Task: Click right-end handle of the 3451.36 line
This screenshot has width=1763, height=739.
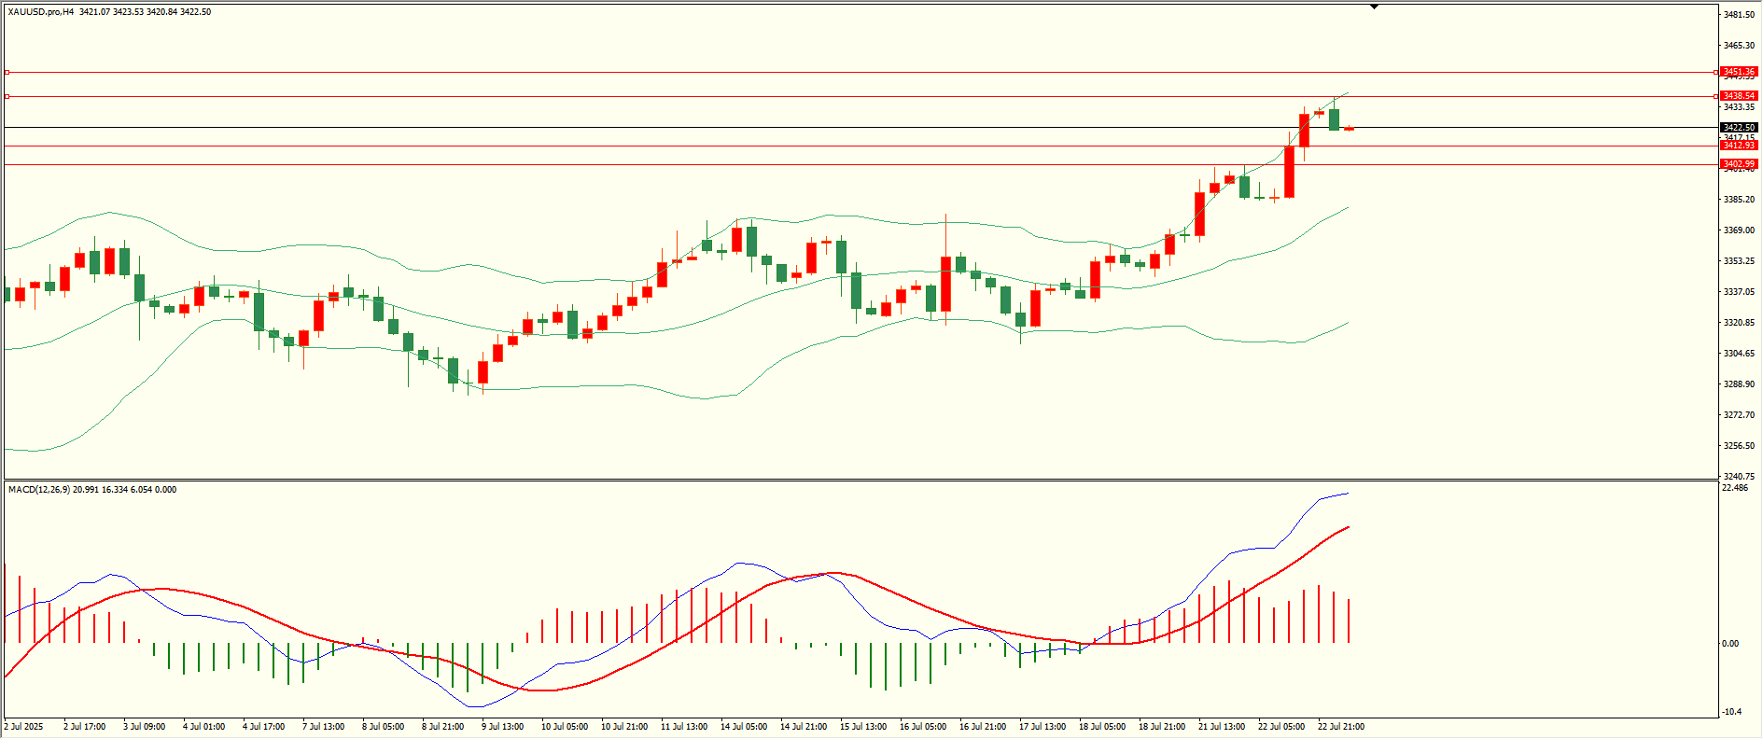Action: 1716,72
